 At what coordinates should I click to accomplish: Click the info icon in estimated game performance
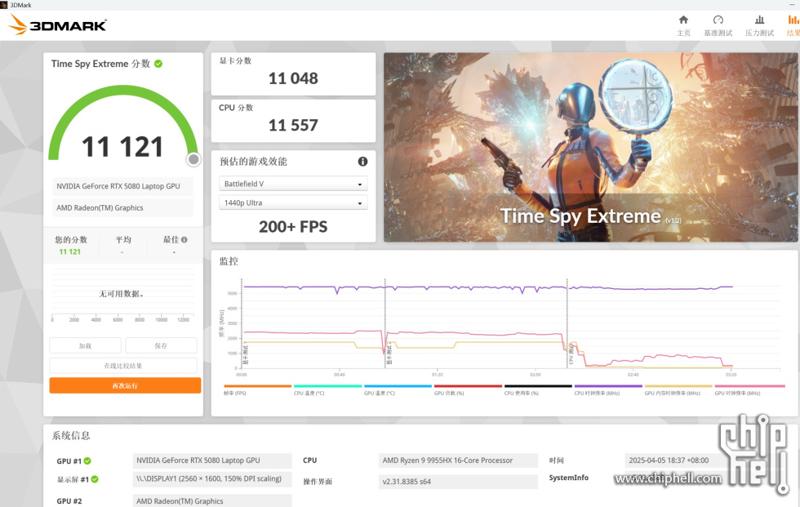click(362, 162)
